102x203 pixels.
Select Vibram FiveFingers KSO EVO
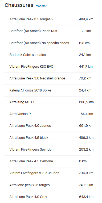[47, 67]
